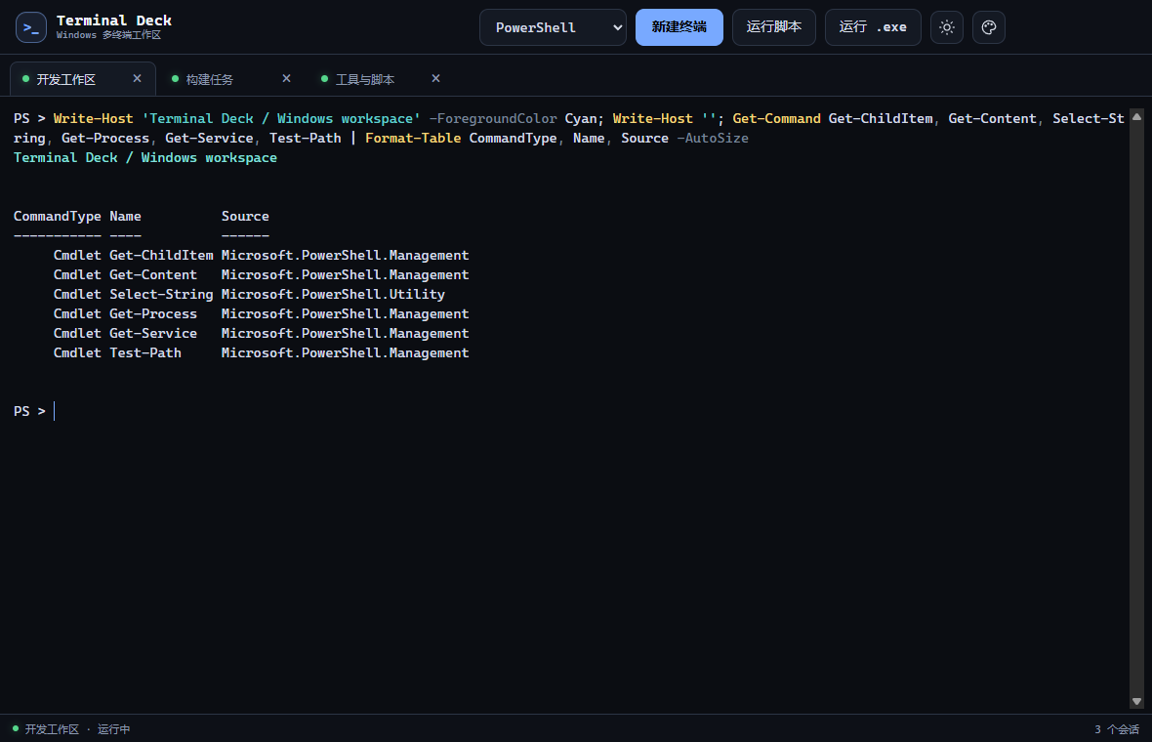
Task: Close the 构建任务 tab
Action: (x=286, y=79)
